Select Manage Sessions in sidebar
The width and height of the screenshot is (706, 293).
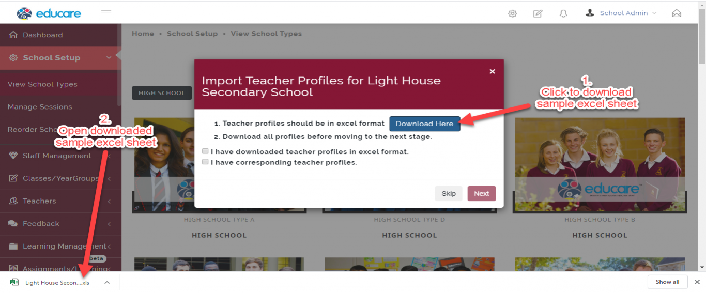(x=40, y=107)
